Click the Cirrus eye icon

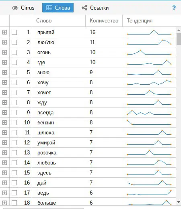15,8
